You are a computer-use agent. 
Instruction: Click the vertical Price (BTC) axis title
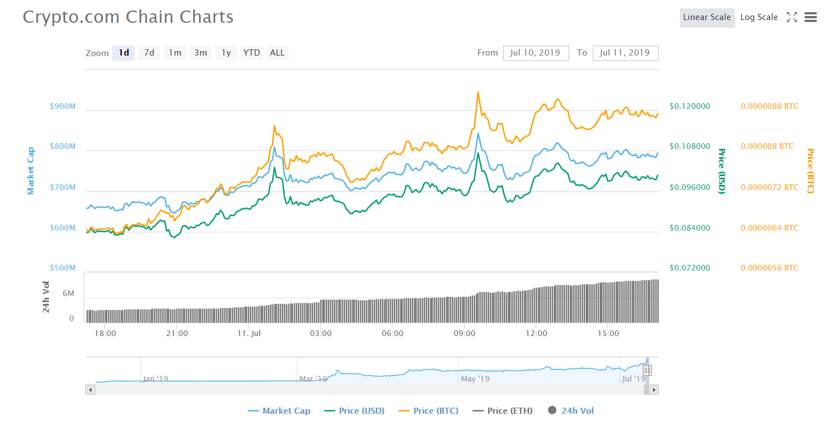point(810,171)
